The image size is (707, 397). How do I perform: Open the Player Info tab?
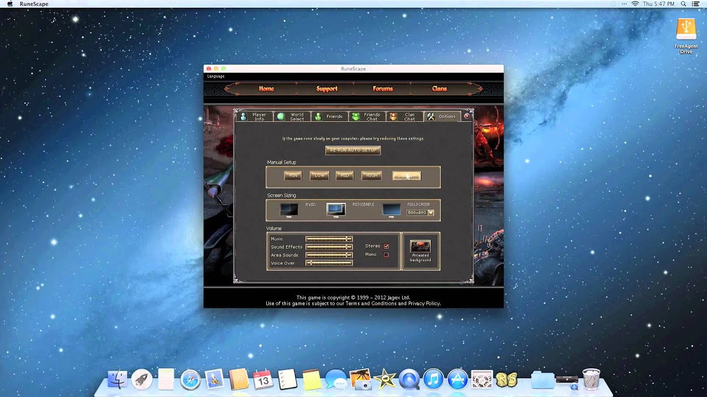tap(255, 116)
